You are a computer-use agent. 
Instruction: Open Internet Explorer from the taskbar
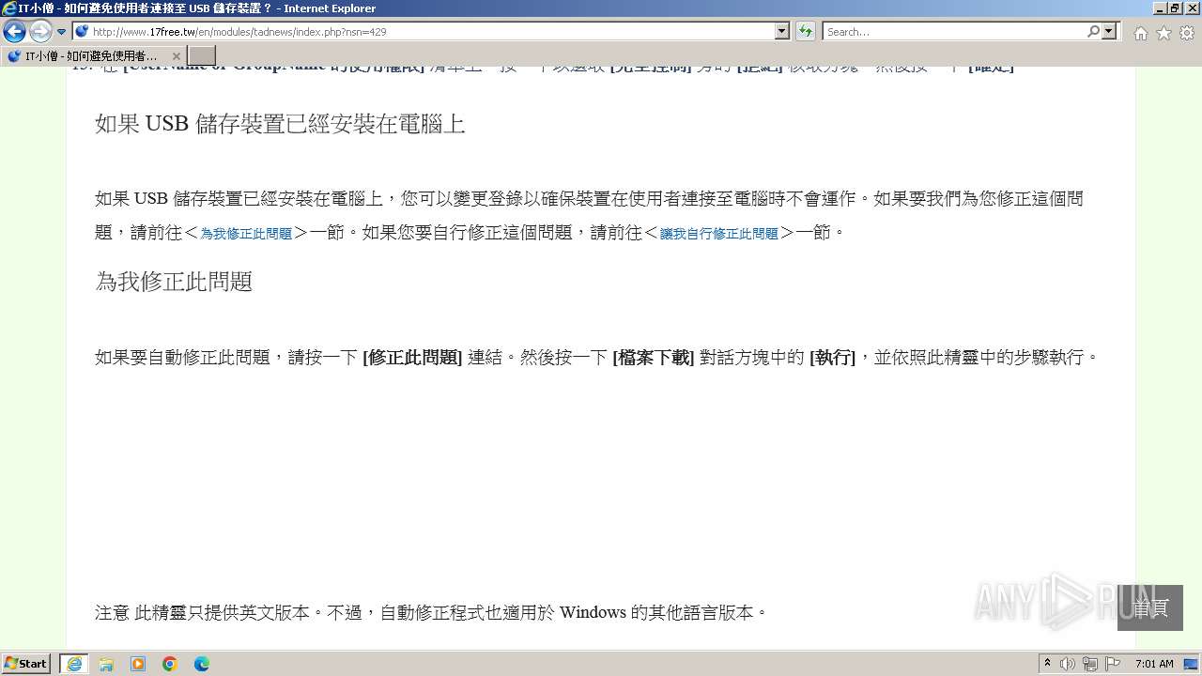point(74,664)
